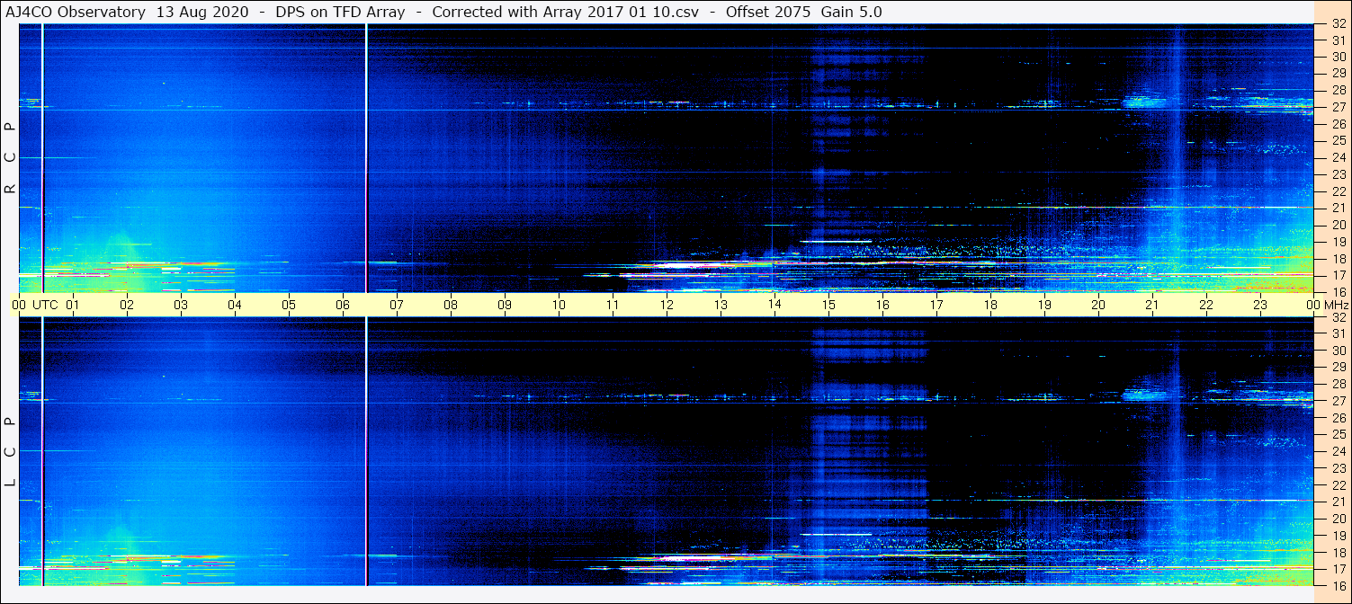This screenshot has height=604, width=1352.
Task: Click the 21 hour tick on the time axis
Action: pyautogui.click(x=1152, y=305)
